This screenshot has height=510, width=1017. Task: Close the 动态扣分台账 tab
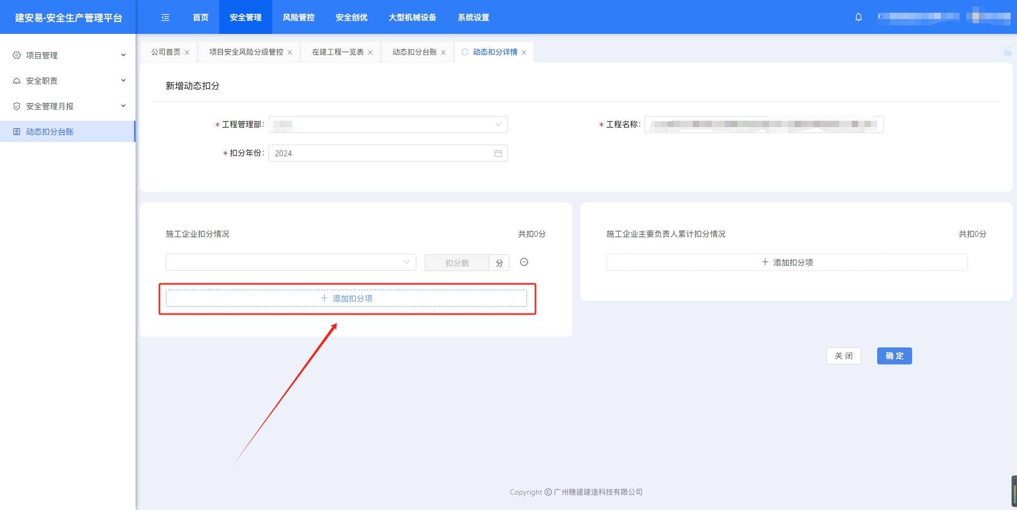point(443,52)
